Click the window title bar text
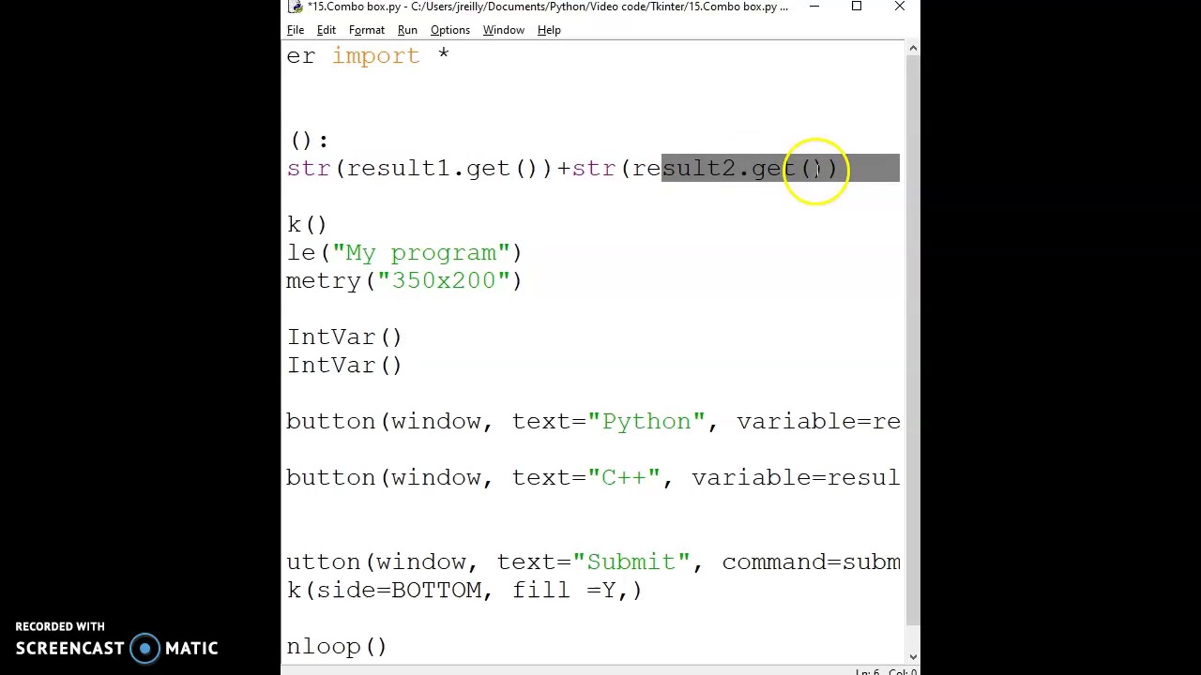The width and height of the screenshot is (1201, 675). tap(548, 7)
